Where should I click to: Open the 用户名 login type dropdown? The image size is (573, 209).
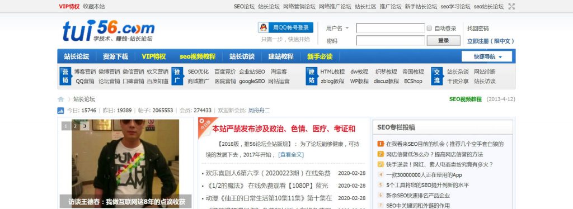coord(337,28)
